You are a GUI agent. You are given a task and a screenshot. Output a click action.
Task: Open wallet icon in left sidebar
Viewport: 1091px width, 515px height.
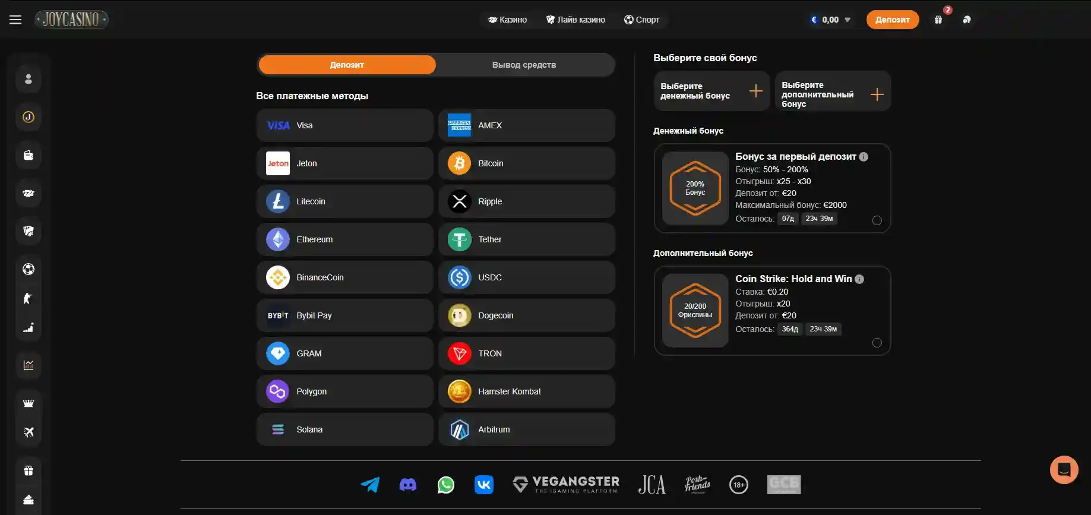point(29,155)
